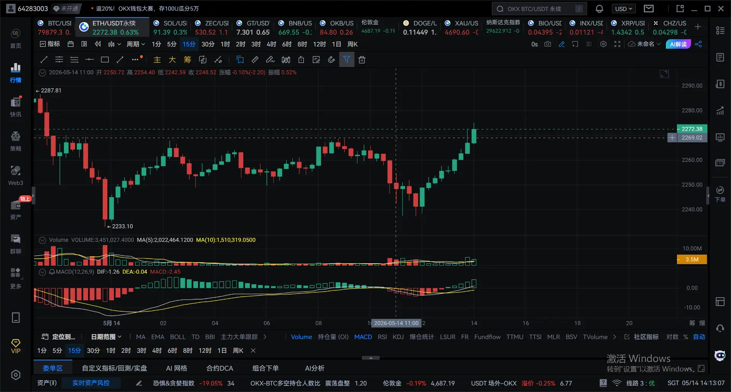Delete all drawings with trash icon
Viewport: 731px width, 392px height.
tap(362, 59)
